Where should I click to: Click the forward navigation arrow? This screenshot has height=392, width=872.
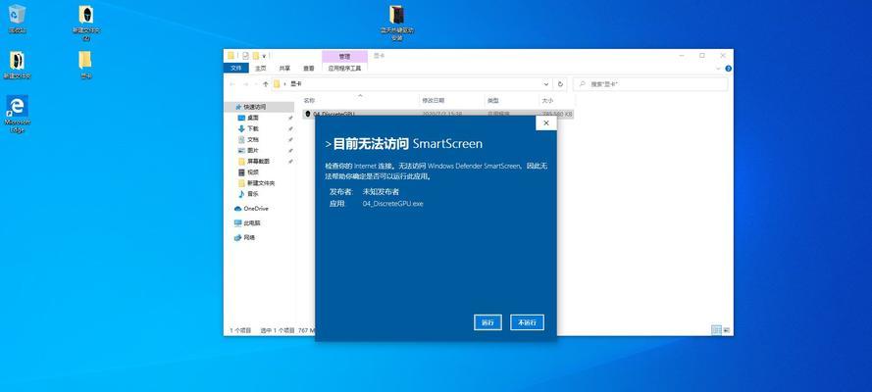[245, 84]
